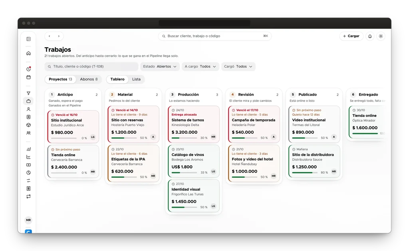Open the notifications bell
The image size is (409, 251).
370,36
